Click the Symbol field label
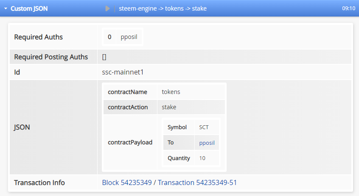359x196 pixels. coord(177,127)
